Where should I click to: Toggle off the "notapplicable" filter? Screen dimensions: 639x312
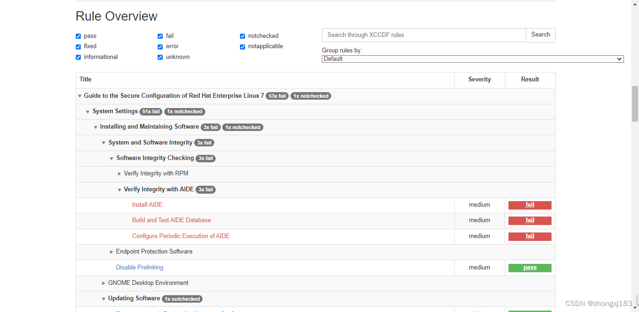242,46
